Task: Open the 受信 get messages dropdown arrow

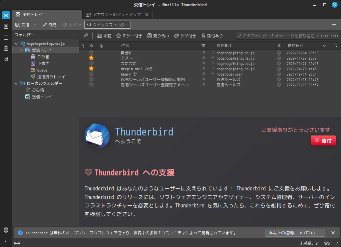Action: [x=35, y=25]
